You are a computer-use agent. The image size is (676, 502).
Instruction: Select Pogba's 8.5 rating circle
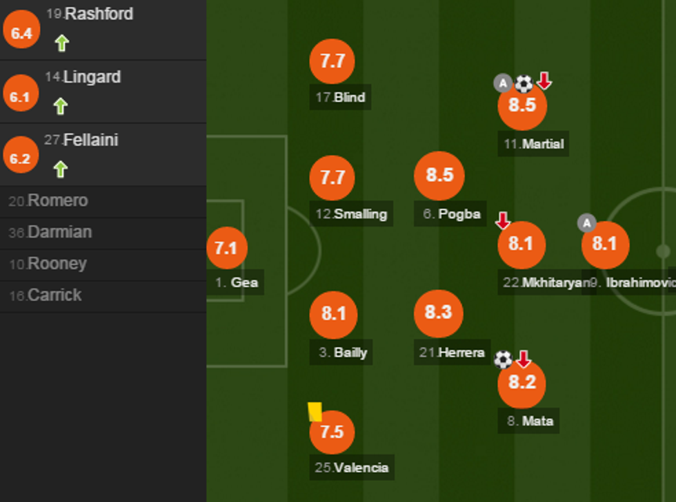point(439,176)
